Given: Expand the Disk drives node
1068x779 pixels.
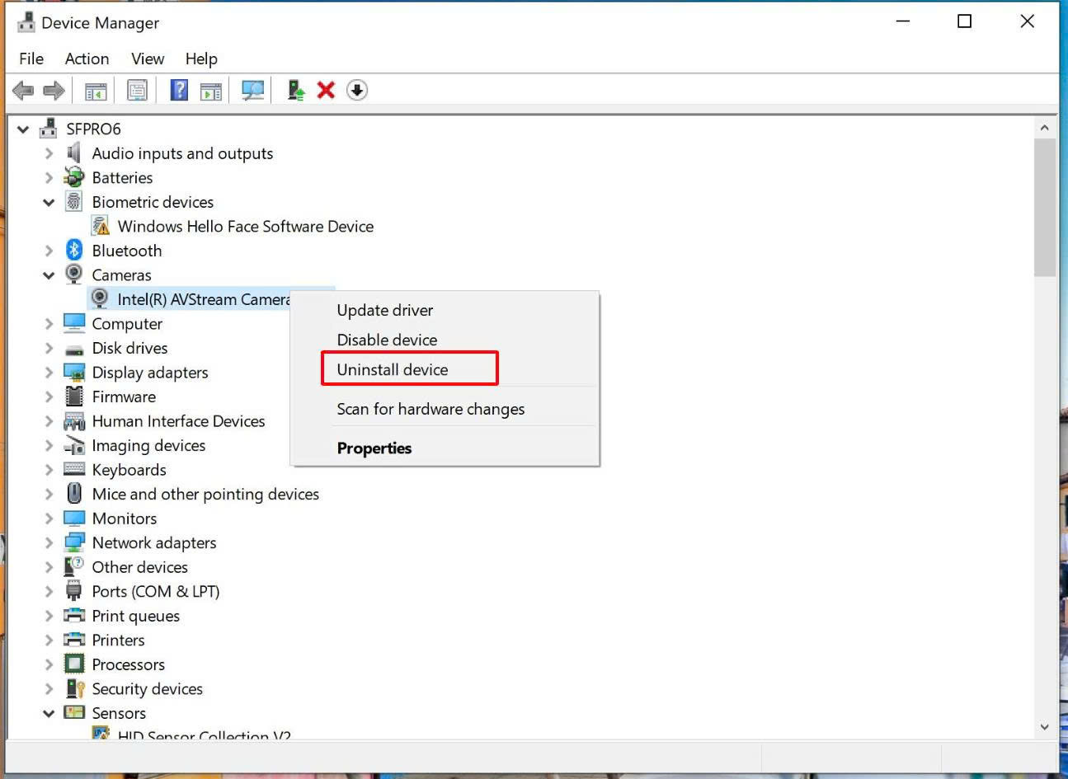Looking at the screenshot, I should 49,348.
